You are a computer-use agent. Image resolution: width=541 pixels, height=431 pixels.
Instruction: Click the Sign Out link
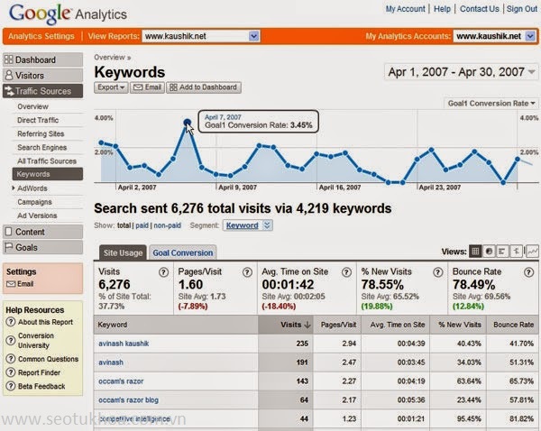(x=521, y=9)
